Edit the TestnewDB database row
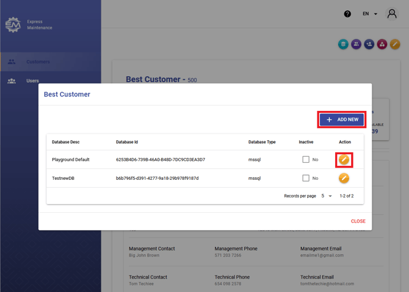Image resolution: width=409 pixels, height=292 pixels. [344, 179]
